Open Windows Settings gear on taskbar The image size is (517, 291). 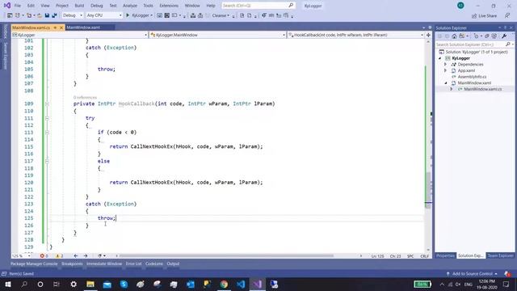[74, 284]
